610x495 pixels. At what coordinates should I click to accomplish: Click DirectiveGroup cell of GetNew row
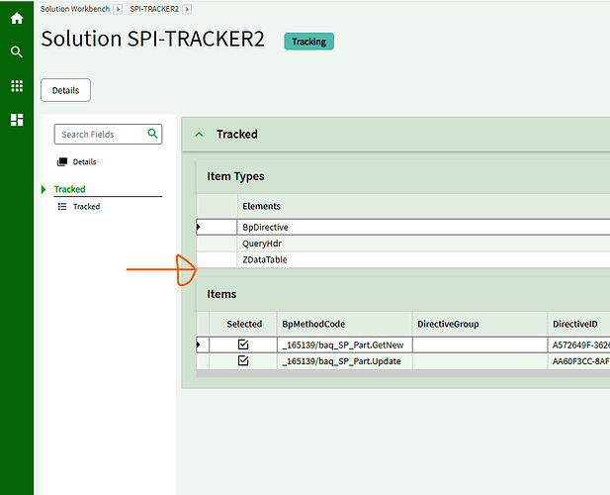pyautogui.click(x=479, y=346)
